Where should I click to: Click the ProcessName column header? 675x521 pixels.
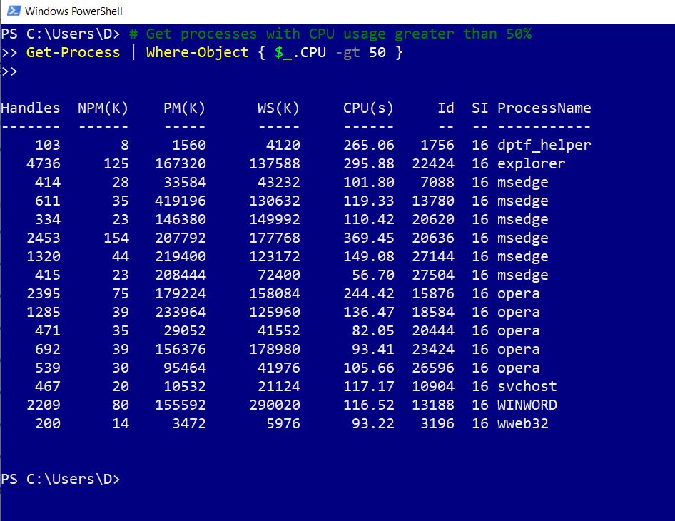544,108
